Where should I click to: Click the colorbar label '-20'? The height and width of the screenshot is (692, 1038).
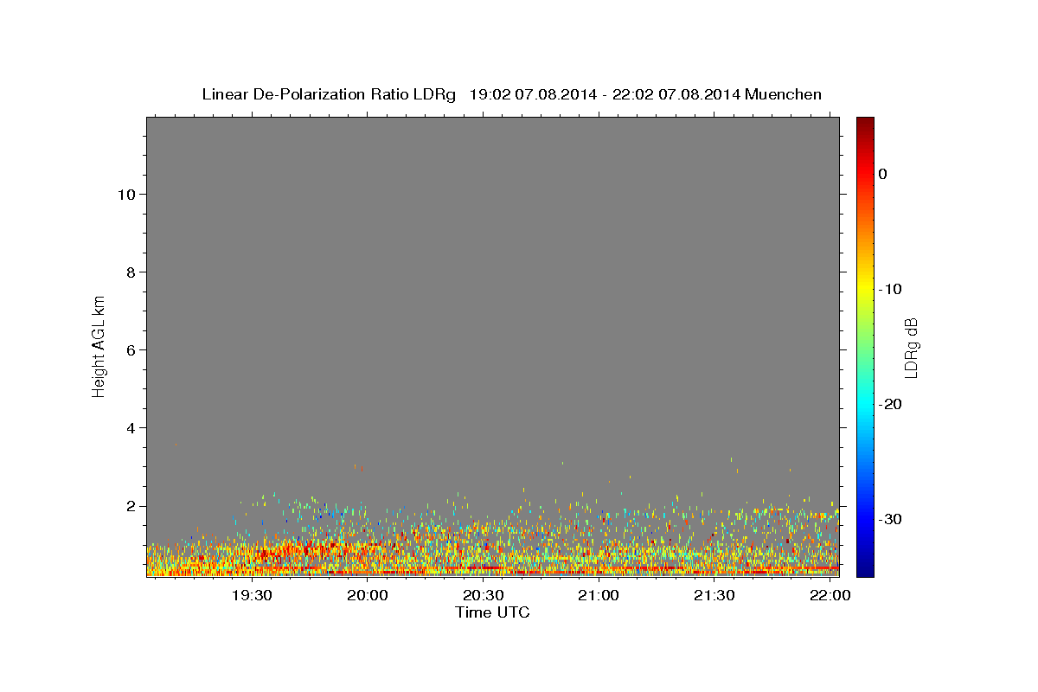889,404
